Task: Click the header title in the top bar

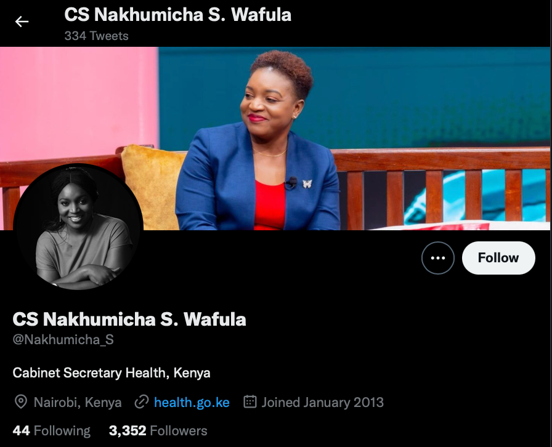Action: click(178, 15)
